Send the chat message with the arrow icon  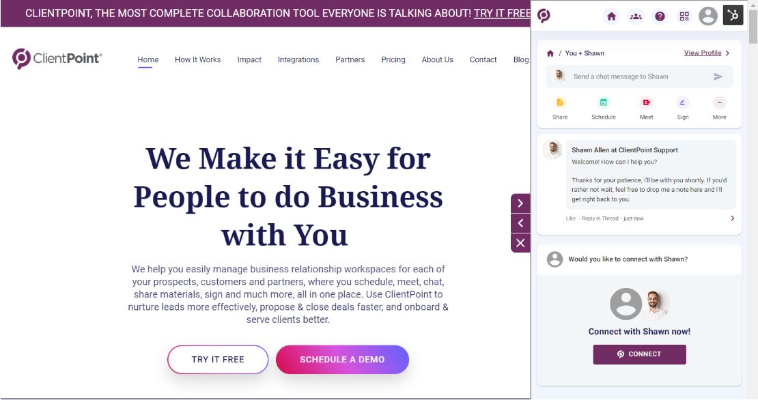point(718,76)
